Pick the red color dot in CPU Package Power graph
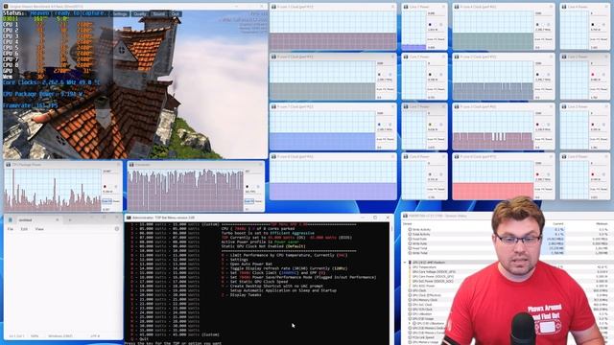 [105, 187]
